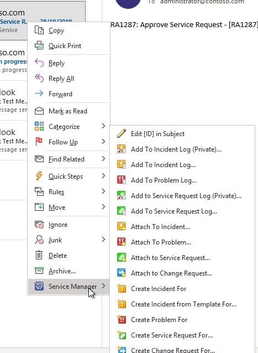Click the Reply All double-arrow icon

[x=39, y=79]
